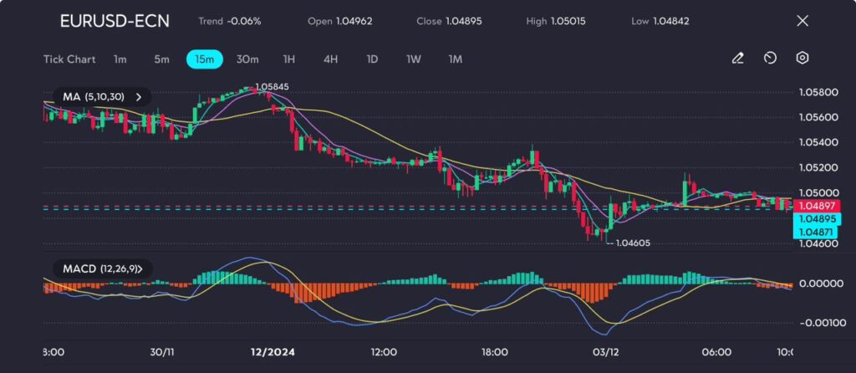
Task: Select the 1M monthly timeframe
Action: point(455,59)
